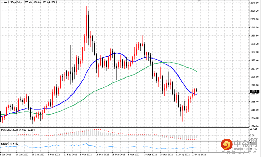Viewport: 261px width, 157px height.
Task: Click the 15 Mar 2022 date label
Action: tap(102, 155)
